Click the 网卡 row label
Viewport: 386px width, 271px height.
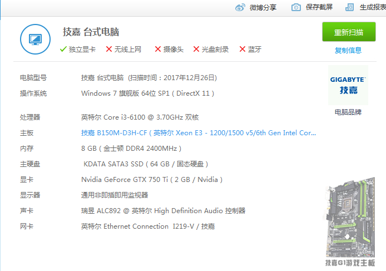(27, 226)
